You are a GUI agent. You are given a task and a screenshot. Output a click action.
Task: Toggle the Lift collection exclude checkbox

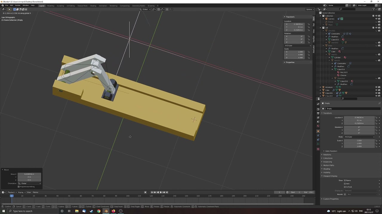click(x=373, y=28)
